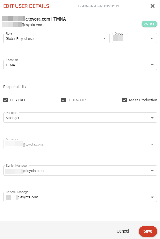Click the ACTIVE status badge

click(x=149, y=24)
